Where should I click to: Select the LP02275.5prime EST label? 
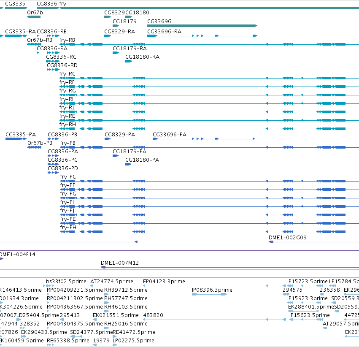[x=133, y=341]
